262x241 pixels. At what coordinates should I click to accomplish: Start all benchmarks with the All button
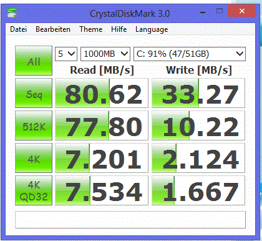tap(34, 61)
